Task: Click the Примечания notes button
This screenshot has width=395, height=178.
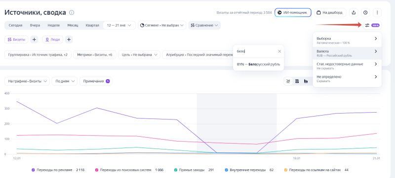Action: 96,81
